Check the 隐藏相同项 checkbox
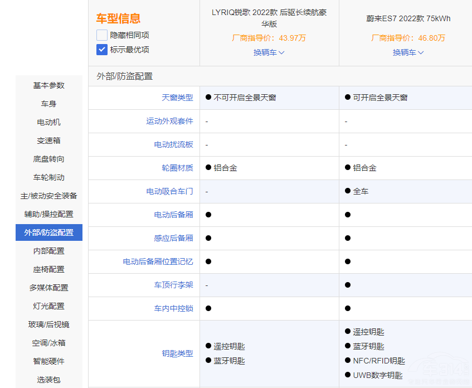This screenshot has height=388, width=472. (x=101, y=35)
